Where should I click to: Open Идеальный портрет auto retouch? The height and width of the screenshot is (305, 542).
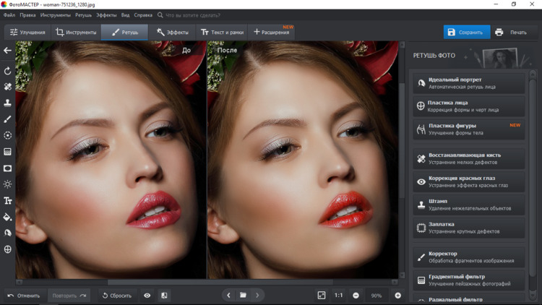coord(468,84)
